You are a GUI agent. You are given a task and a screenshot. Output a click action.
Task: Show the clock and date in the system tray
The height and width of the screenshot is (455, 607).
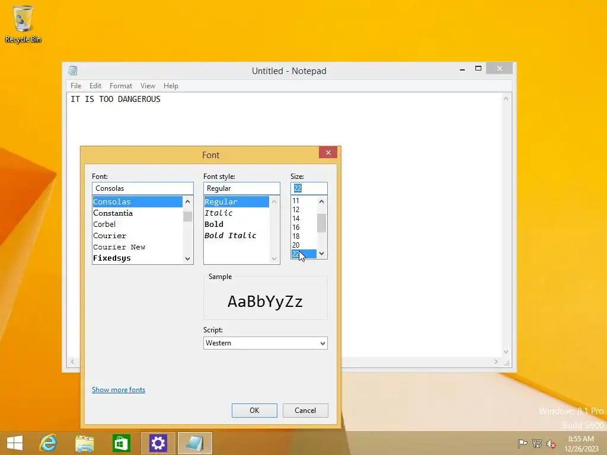pyautogui.click(x=581, y=444)
